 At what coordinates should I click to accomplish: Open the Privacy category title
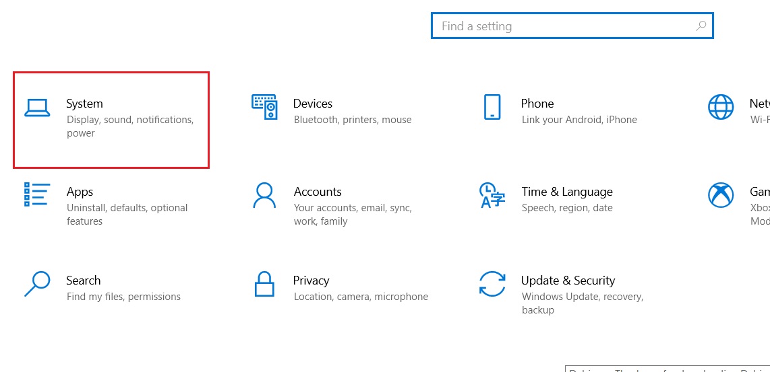coord(312,281)
